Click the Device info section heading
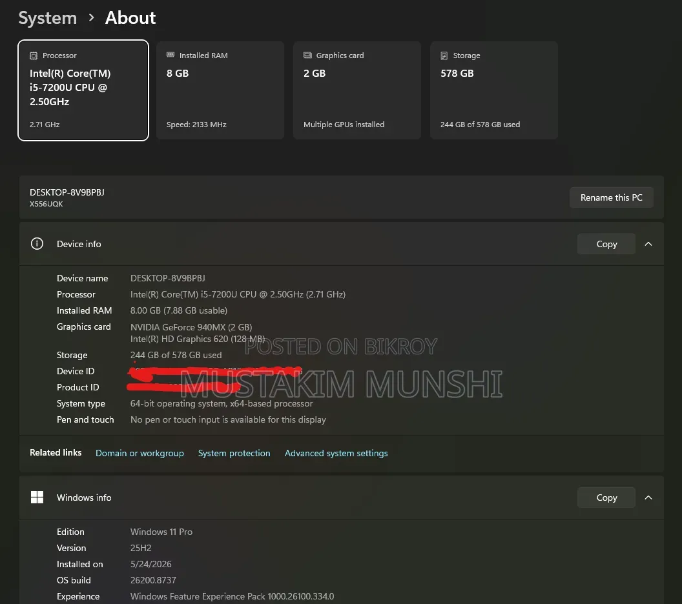Screen dimensions: 682x604 click(79, 244)
